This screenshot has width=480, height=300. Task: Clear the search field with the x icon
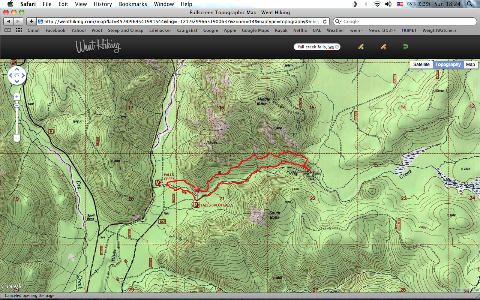(x=337, y=47)
